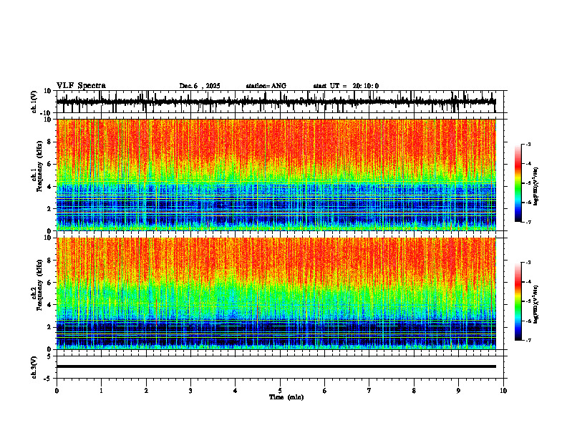The width and height of the screenshot is (567, 438).
Task: Select the "start UT = 20:10:0" text
Action: point(346,86)
